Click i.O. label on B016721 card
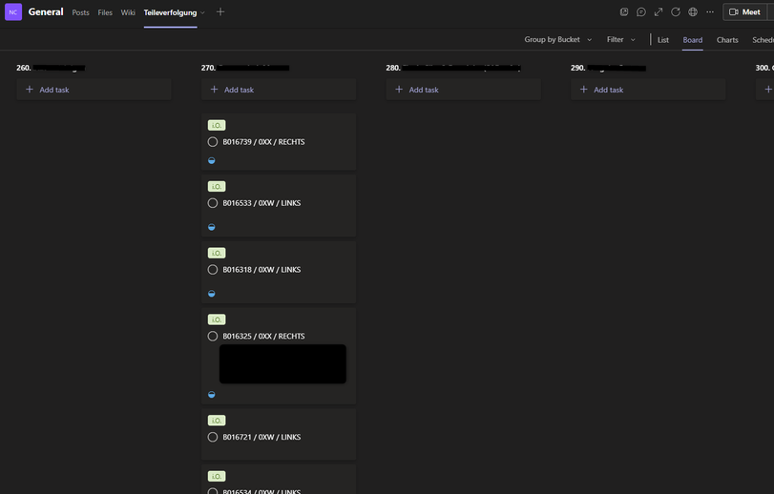Viewport: 774px width, 494px height. click(x=217, y=421)
